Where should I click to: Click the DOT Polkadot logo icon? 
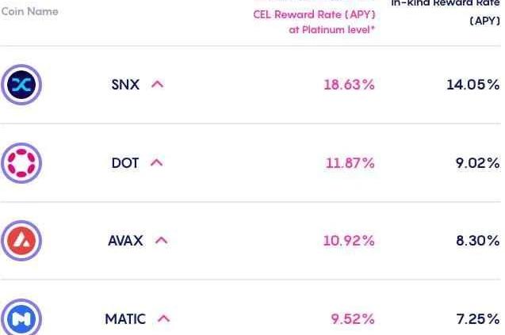pos(21,163)
